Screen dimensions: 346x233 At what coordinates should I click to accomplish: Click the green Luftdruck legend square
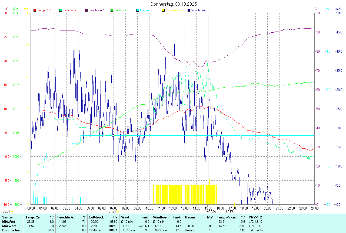[x=112, y=10]
